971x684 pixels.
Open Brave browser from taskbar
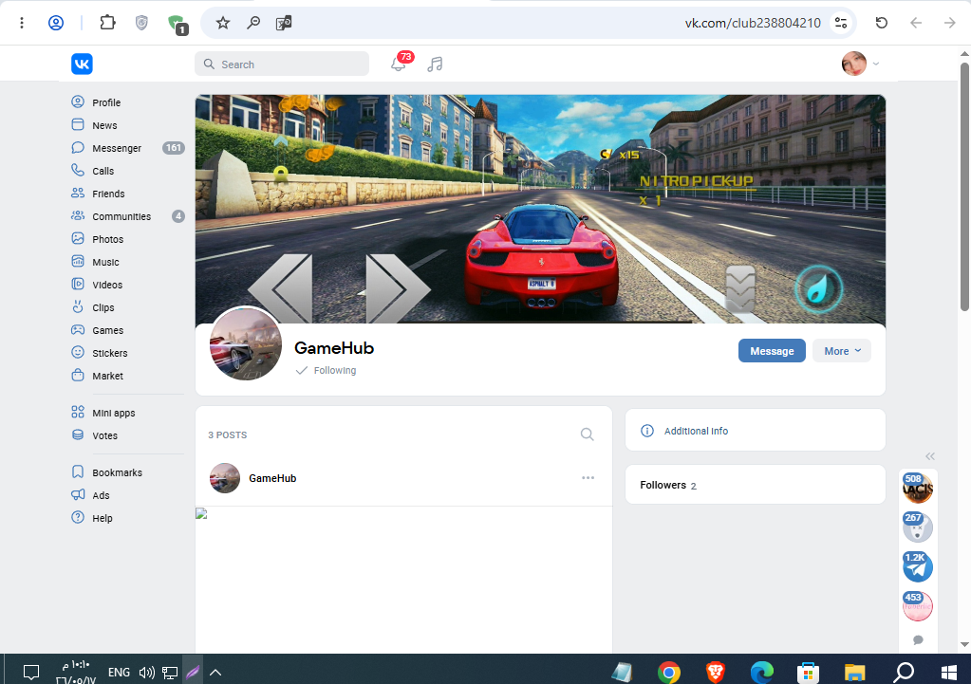pos(716,672)
